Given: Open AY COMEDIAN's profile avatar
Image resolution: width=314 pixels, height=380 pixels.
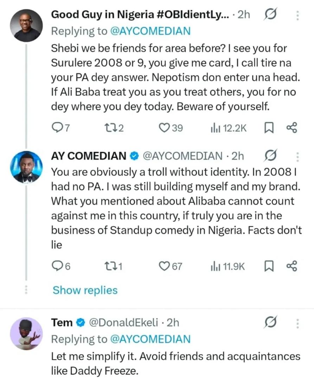Looking at the screenshot, I should 26,166.
